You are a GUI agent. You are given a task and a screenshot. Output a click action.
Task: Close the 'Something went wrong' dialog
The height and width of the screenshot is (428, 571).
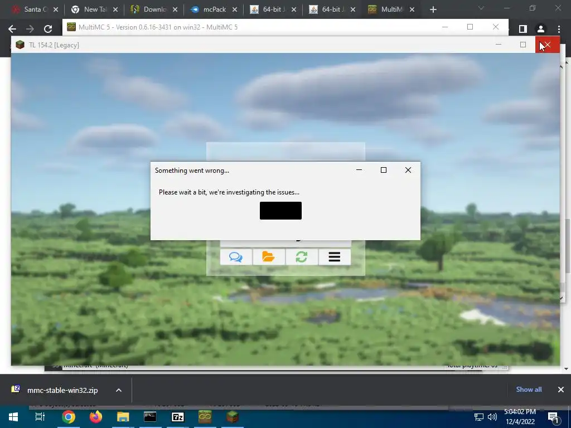click(408, 170)
